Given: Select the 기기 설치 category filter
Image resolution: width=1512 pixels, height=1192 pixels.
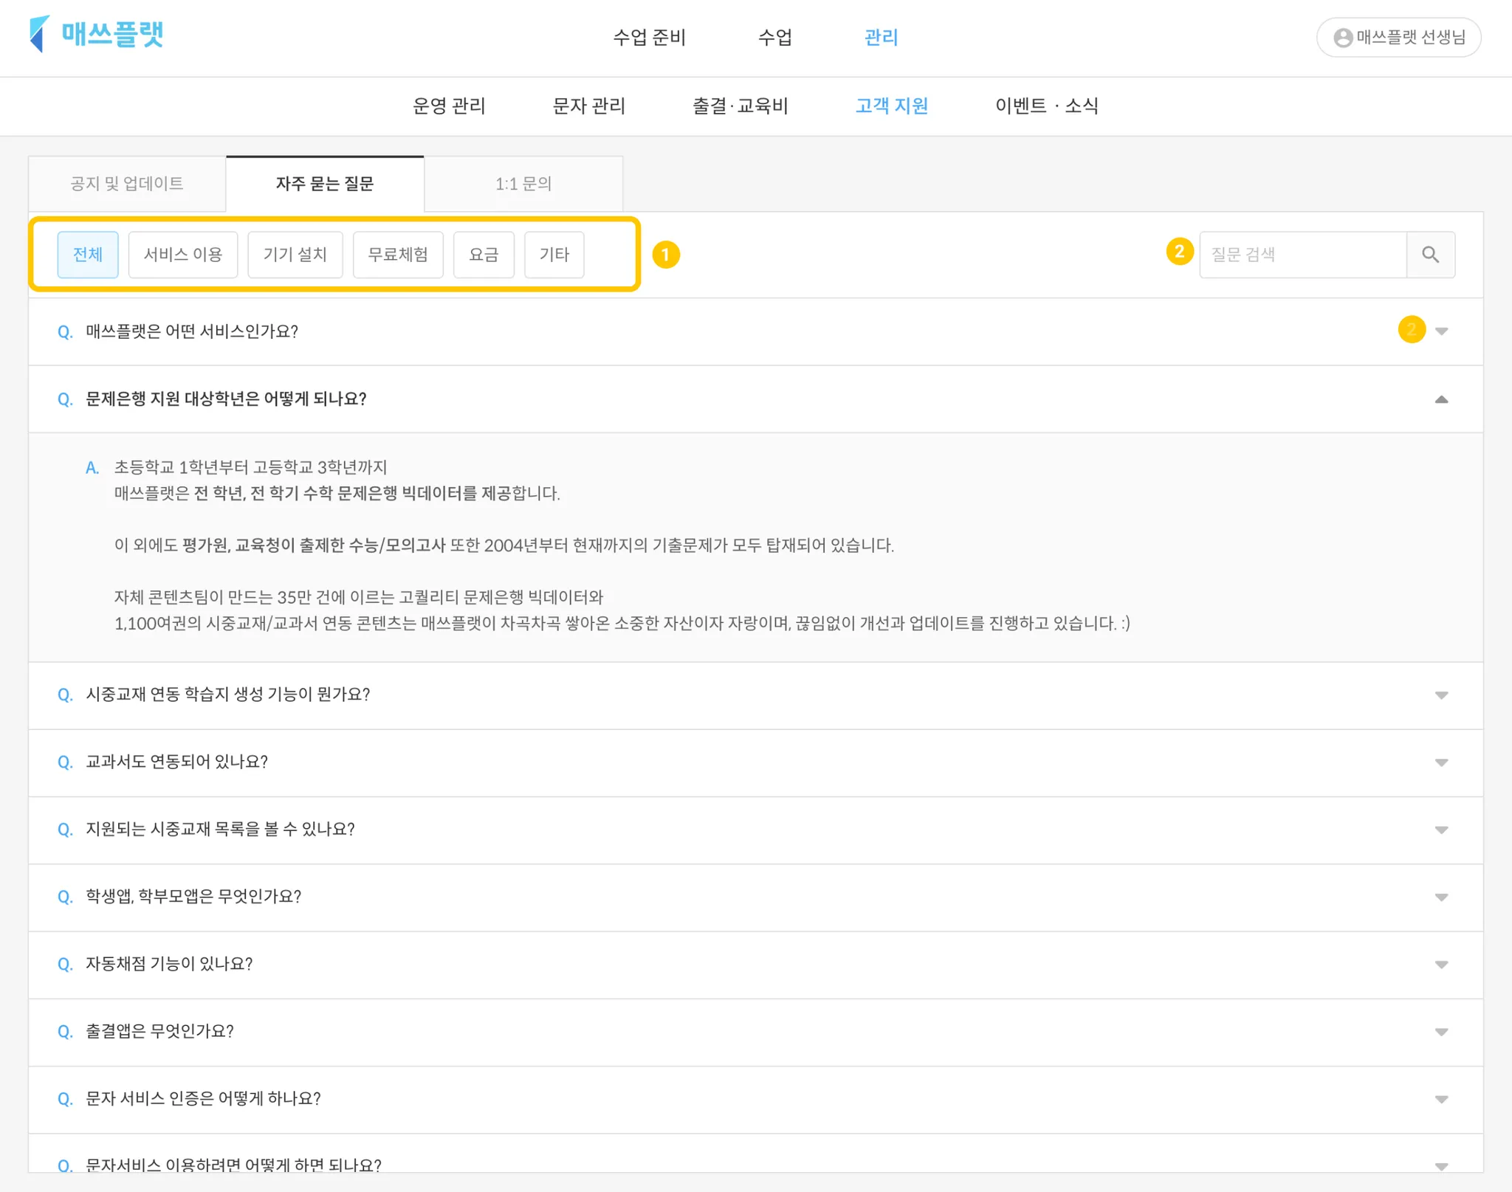Looking at the screenshot, I should click(x=295, y=255).
